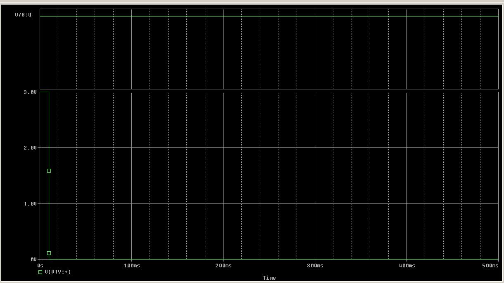Click the green legend square for V(V19:+)
Image resolution: width=504 pixels, height=283 pixels.
40,272
